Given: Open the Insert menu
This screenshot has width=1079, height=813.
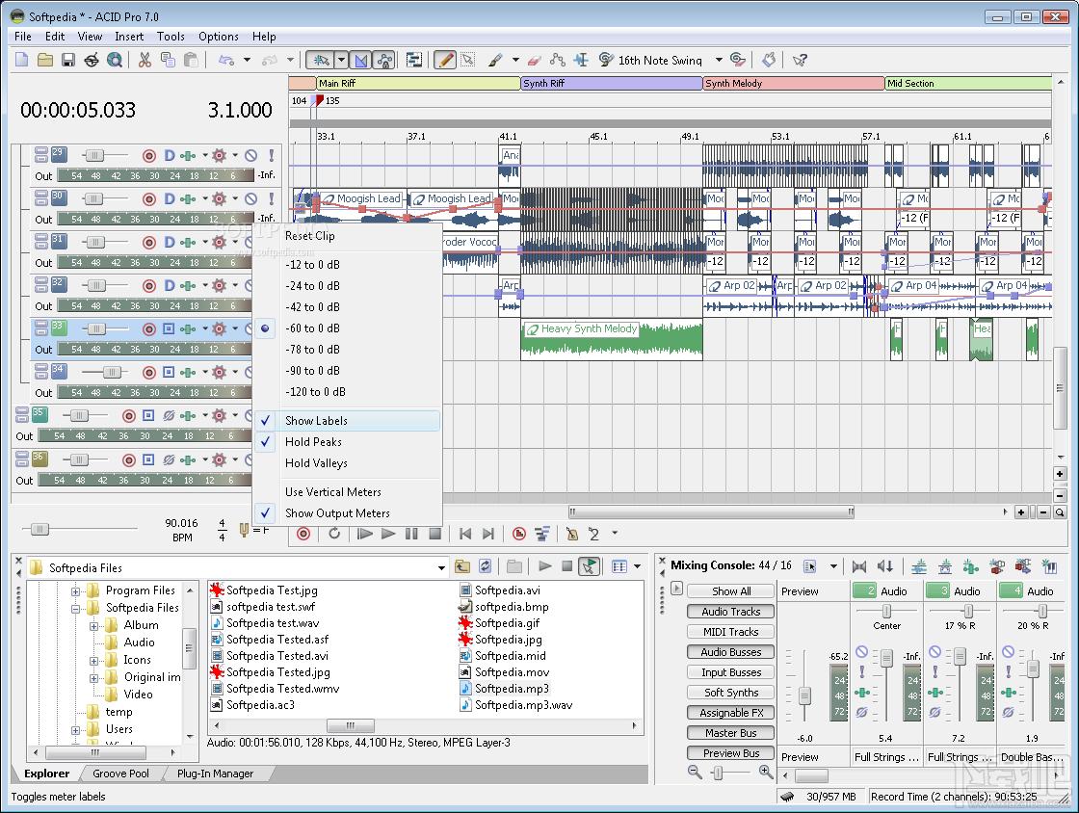Looking at the screenshot, I should [x=129, y=37].
